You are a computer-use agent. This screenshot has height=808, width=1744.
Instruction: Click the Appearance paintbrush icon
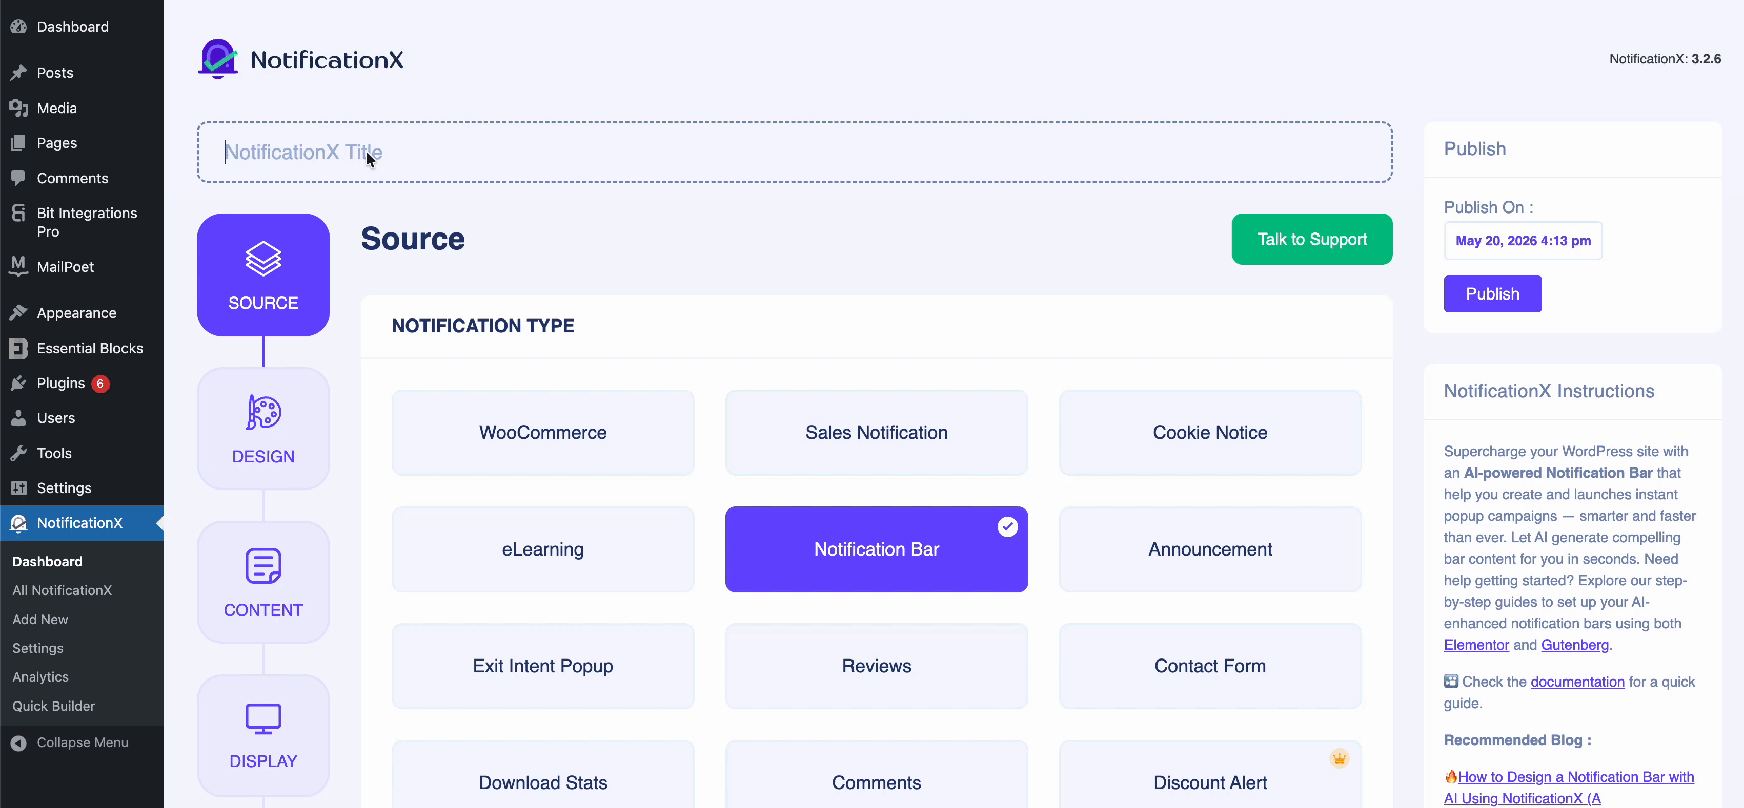click(18, 312)
